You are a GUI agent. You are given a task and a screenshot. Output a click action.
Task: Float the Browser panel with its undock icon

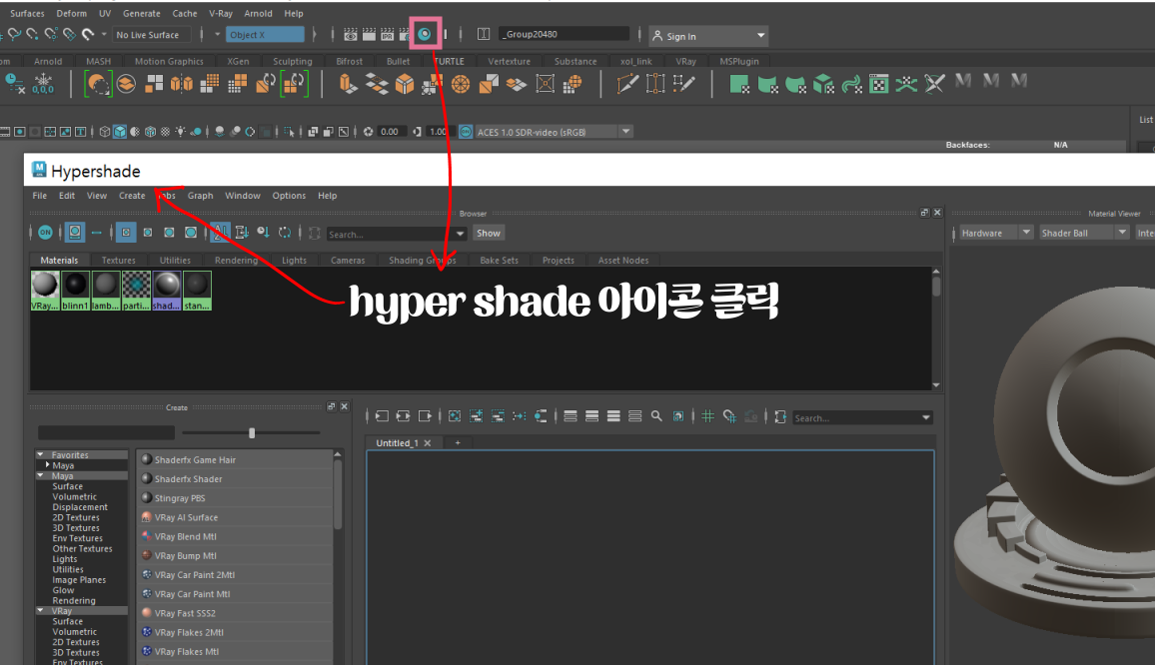tap(924, 213)
